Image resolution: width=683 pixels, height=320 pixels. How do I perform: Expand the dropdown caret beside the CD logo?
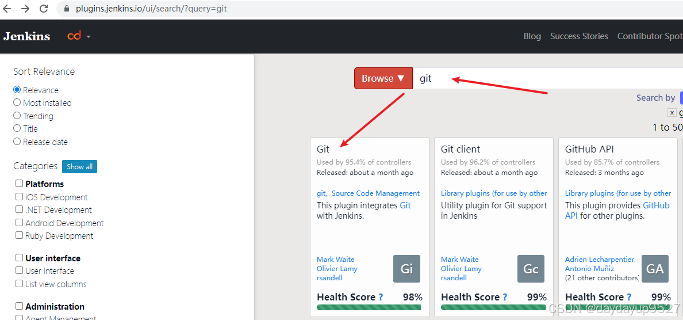click(x=89, y=37)
